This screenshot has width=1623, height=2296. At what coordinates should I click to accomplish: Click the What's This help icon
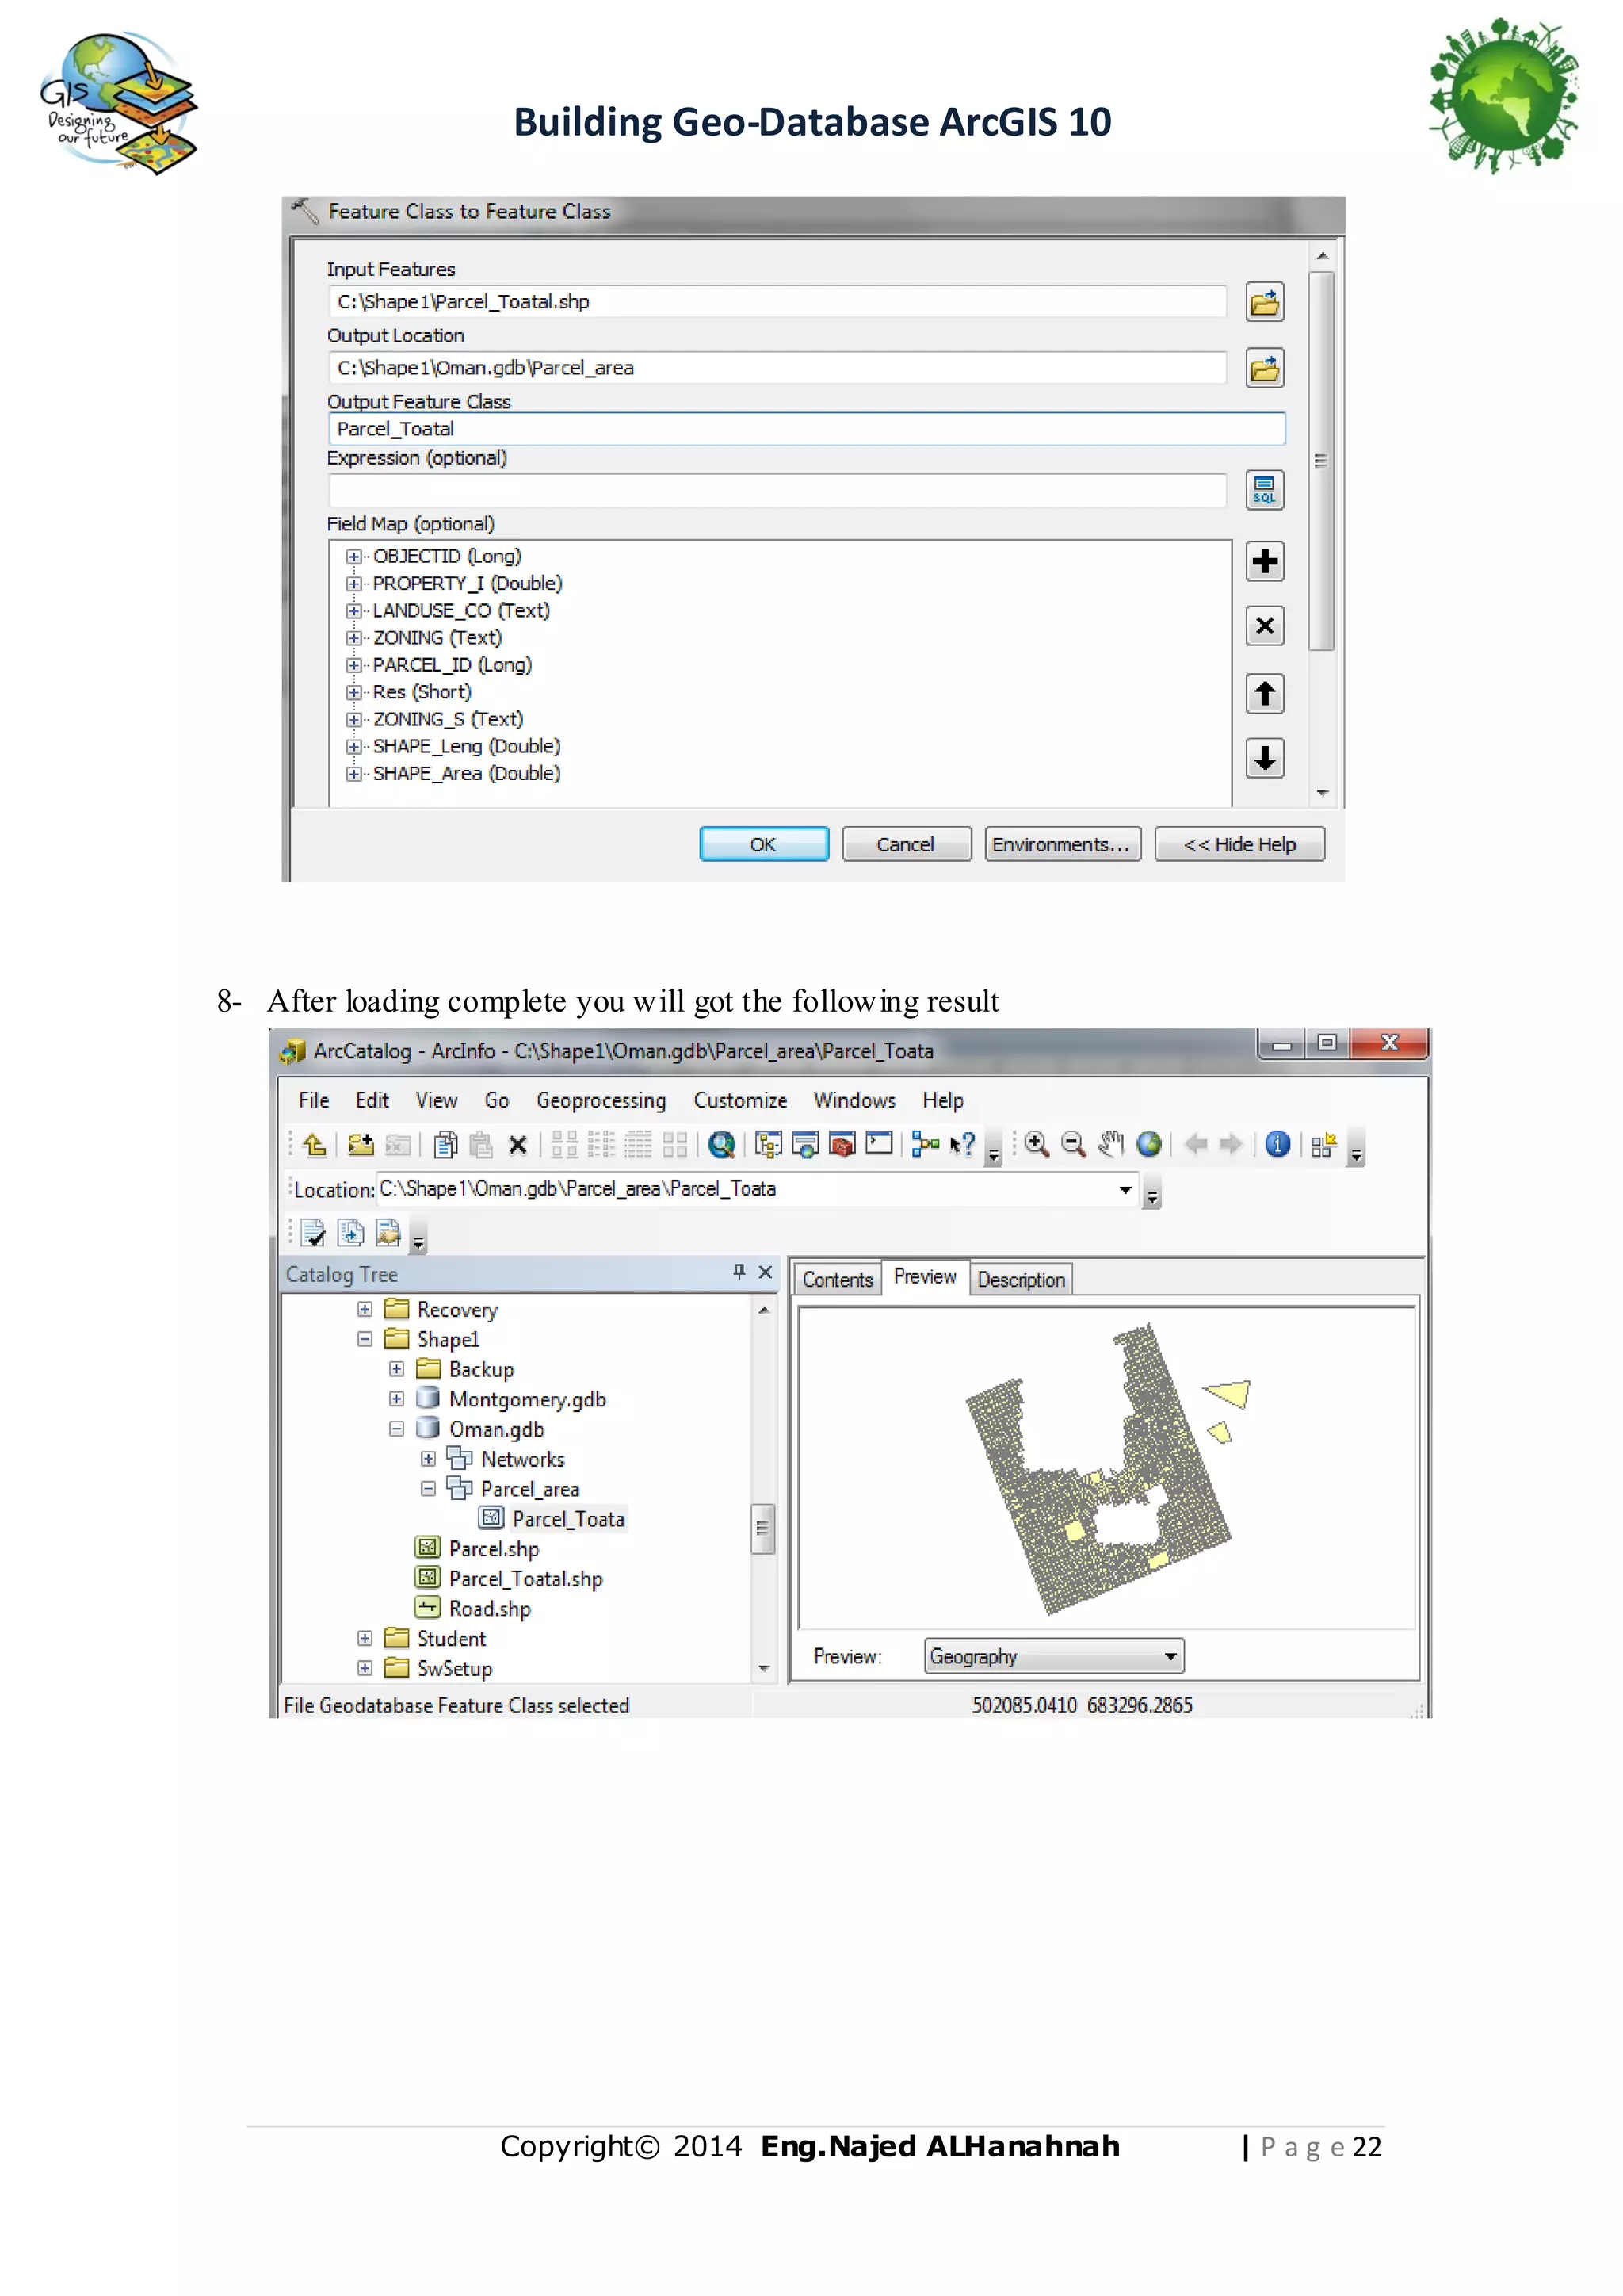click(962, 1144)
